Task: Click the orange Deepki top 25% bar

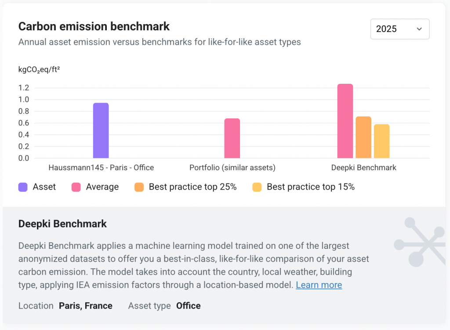Action: (363, 137)
